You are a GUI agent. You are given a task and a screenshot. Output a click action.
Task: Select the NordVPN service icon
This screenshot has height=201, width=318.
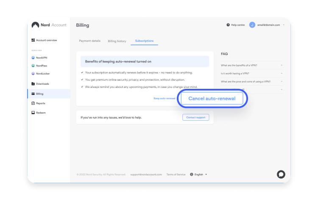coord(33,58)
